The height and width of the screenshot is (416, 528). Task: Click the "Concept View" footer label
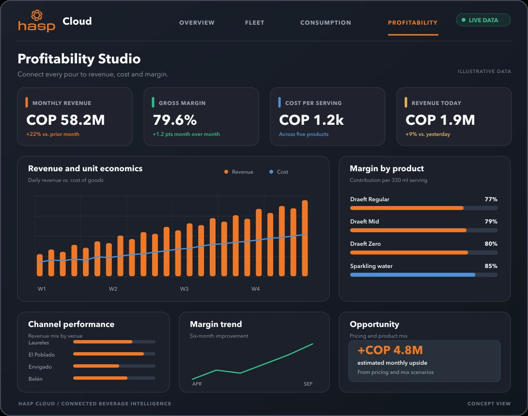(489, 403)
